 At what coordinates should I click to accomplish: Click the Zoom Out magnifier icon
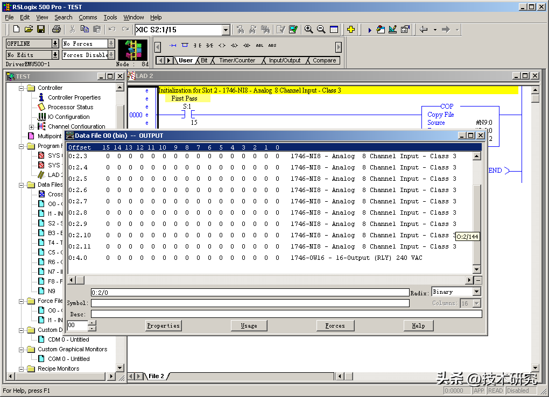[321, 30]
